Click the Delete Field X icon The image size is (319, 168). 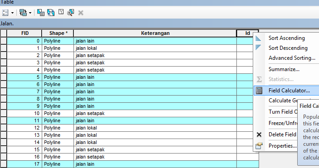pos(259,134)
